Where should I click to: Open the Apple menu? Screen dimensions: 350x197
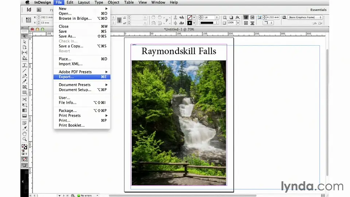pyautogui.click(x=27, y=3)
